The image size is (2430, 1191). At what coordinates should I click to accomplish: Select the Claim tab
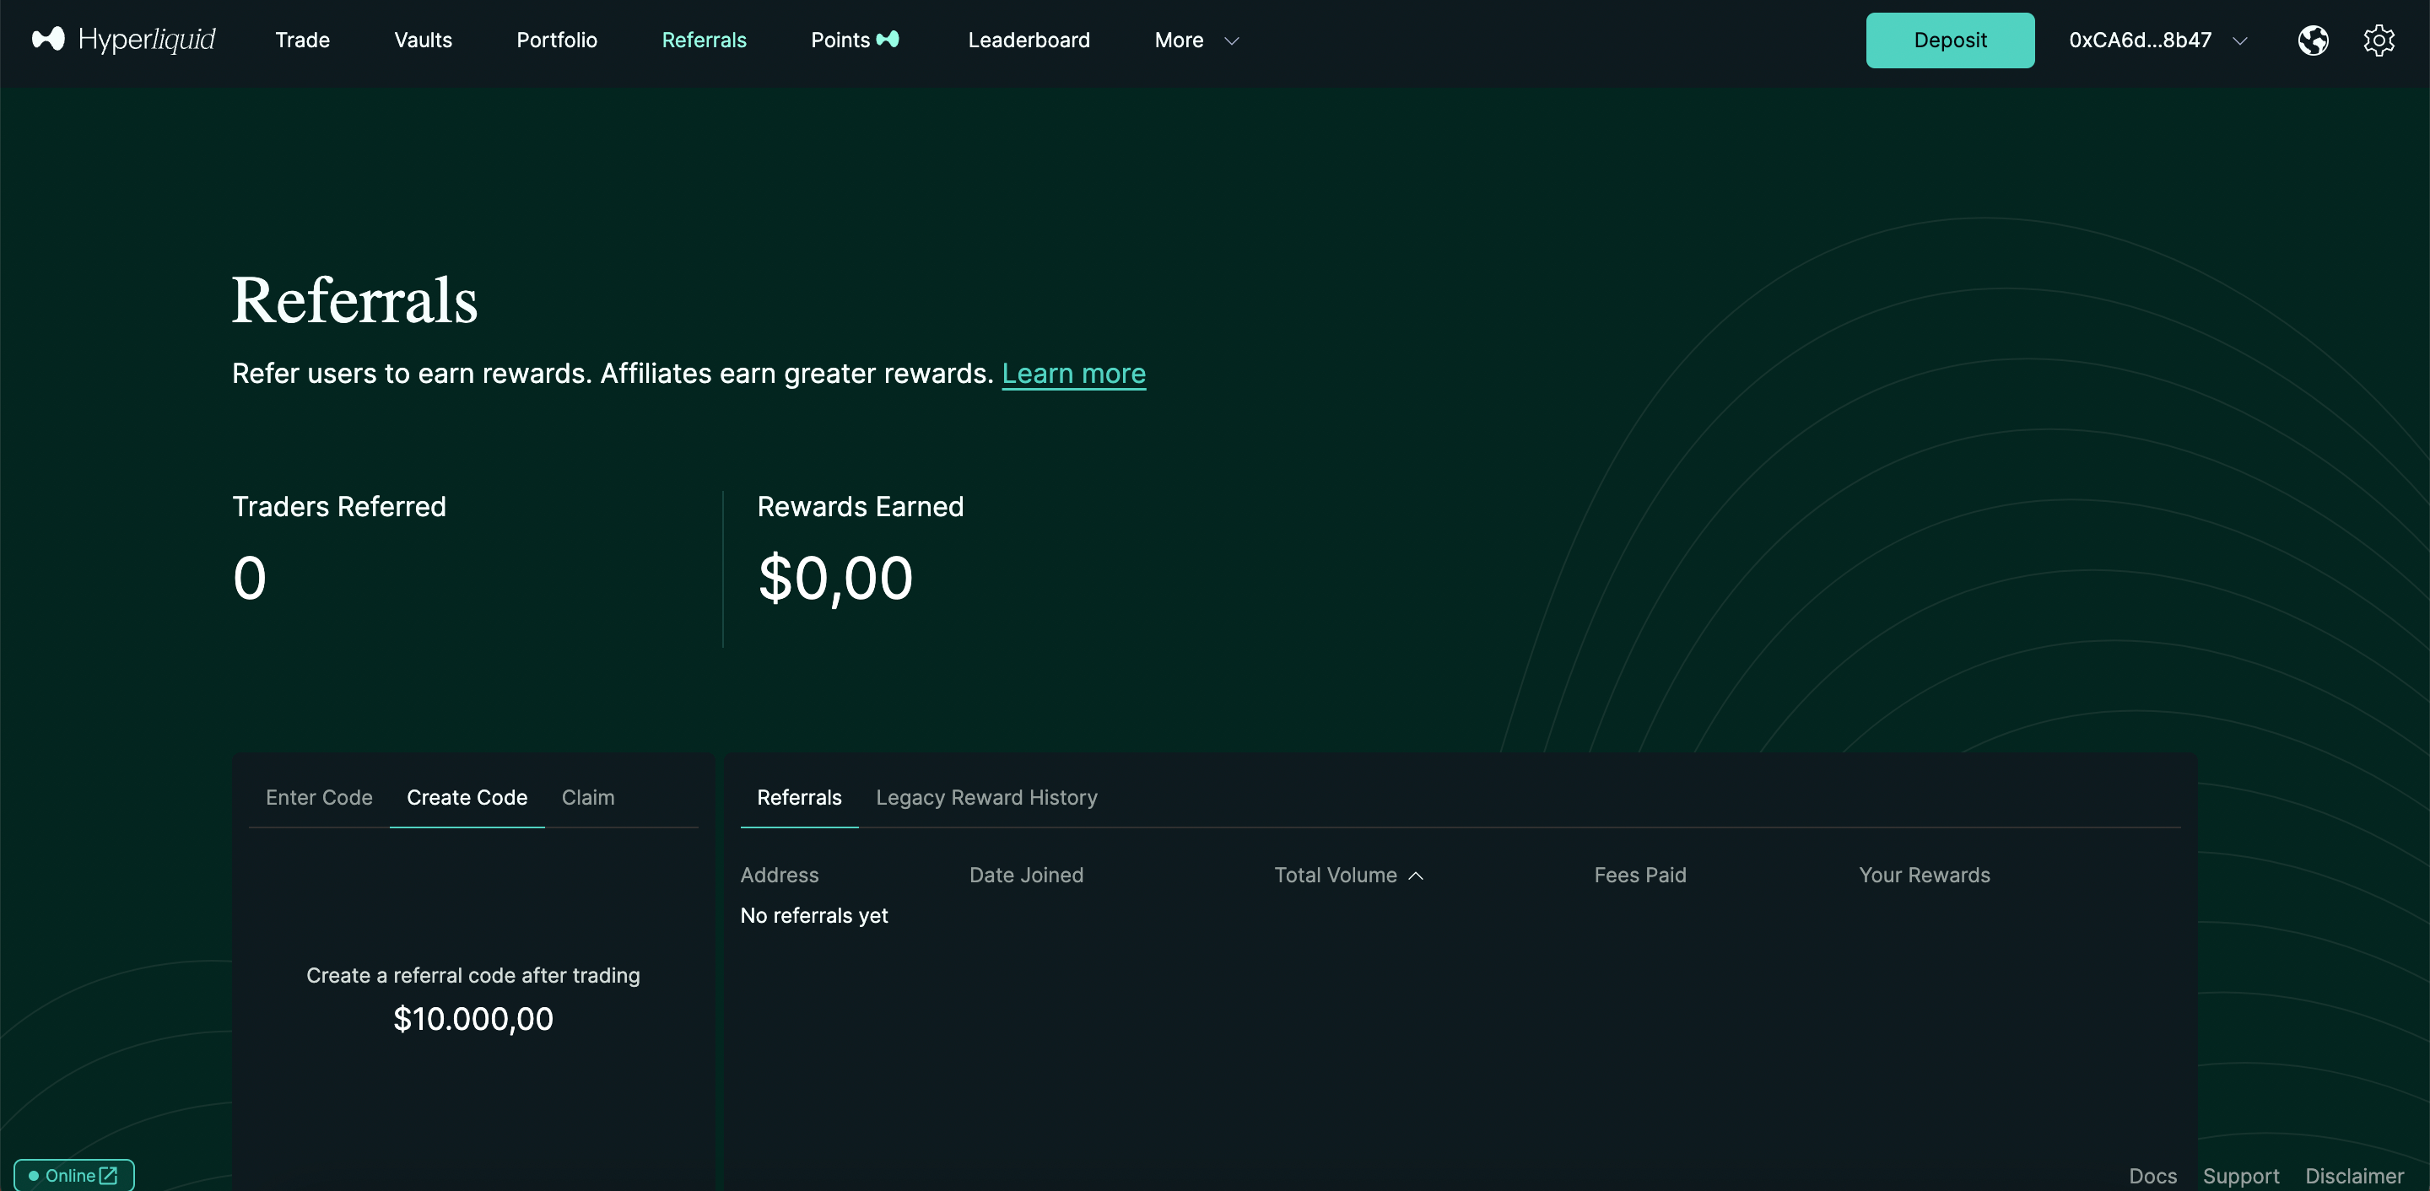588,797
